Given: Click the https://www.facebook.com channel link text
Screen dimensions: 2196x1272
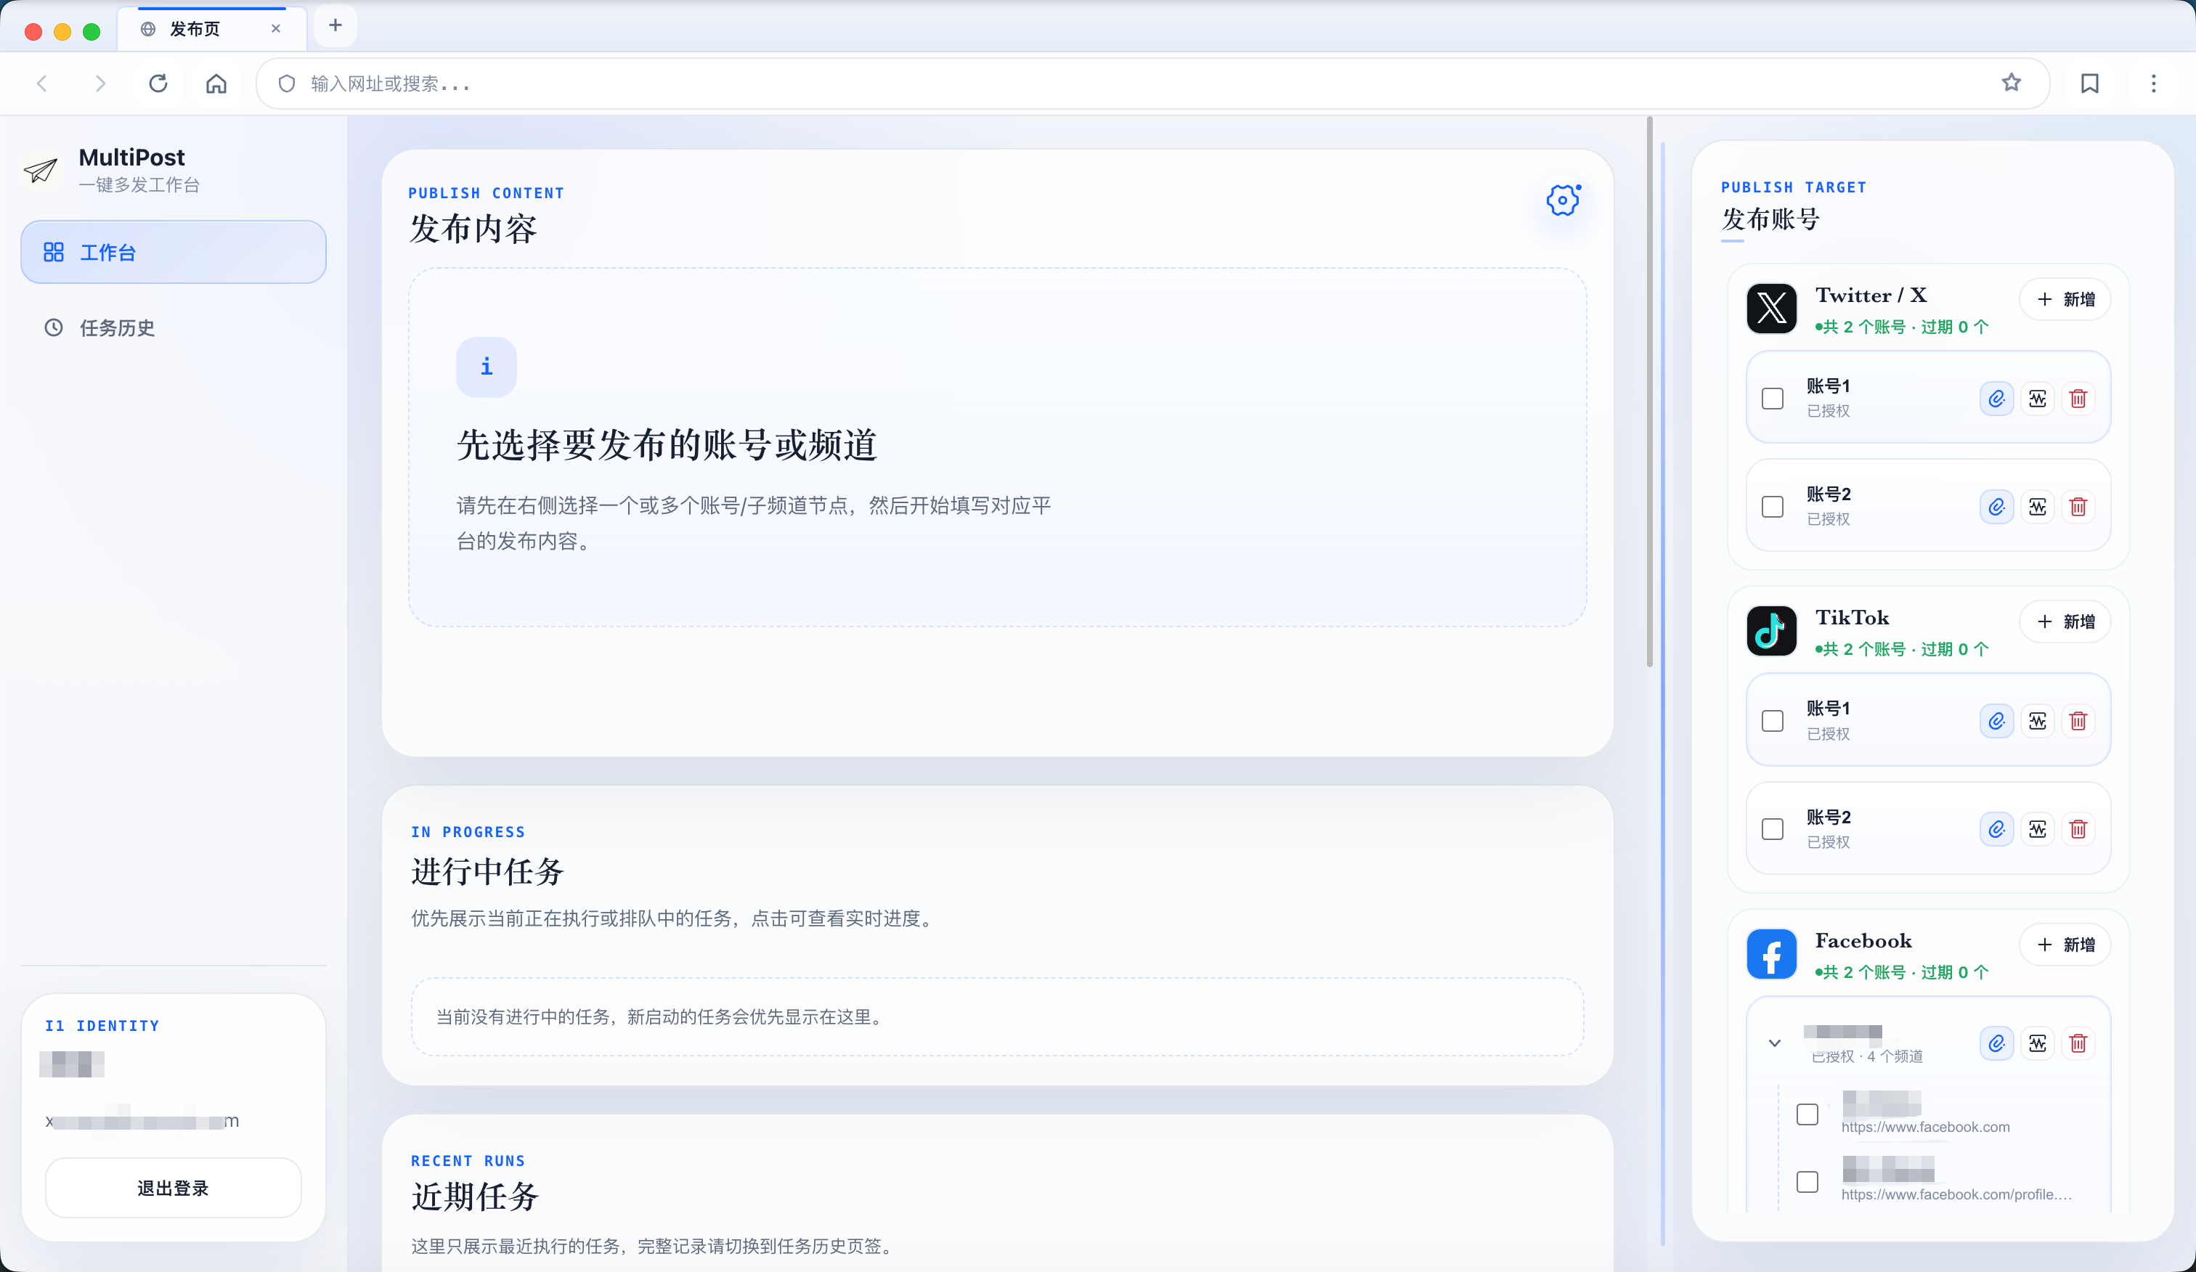Looking at the screenshot, I should (x=1925, y=1127).
